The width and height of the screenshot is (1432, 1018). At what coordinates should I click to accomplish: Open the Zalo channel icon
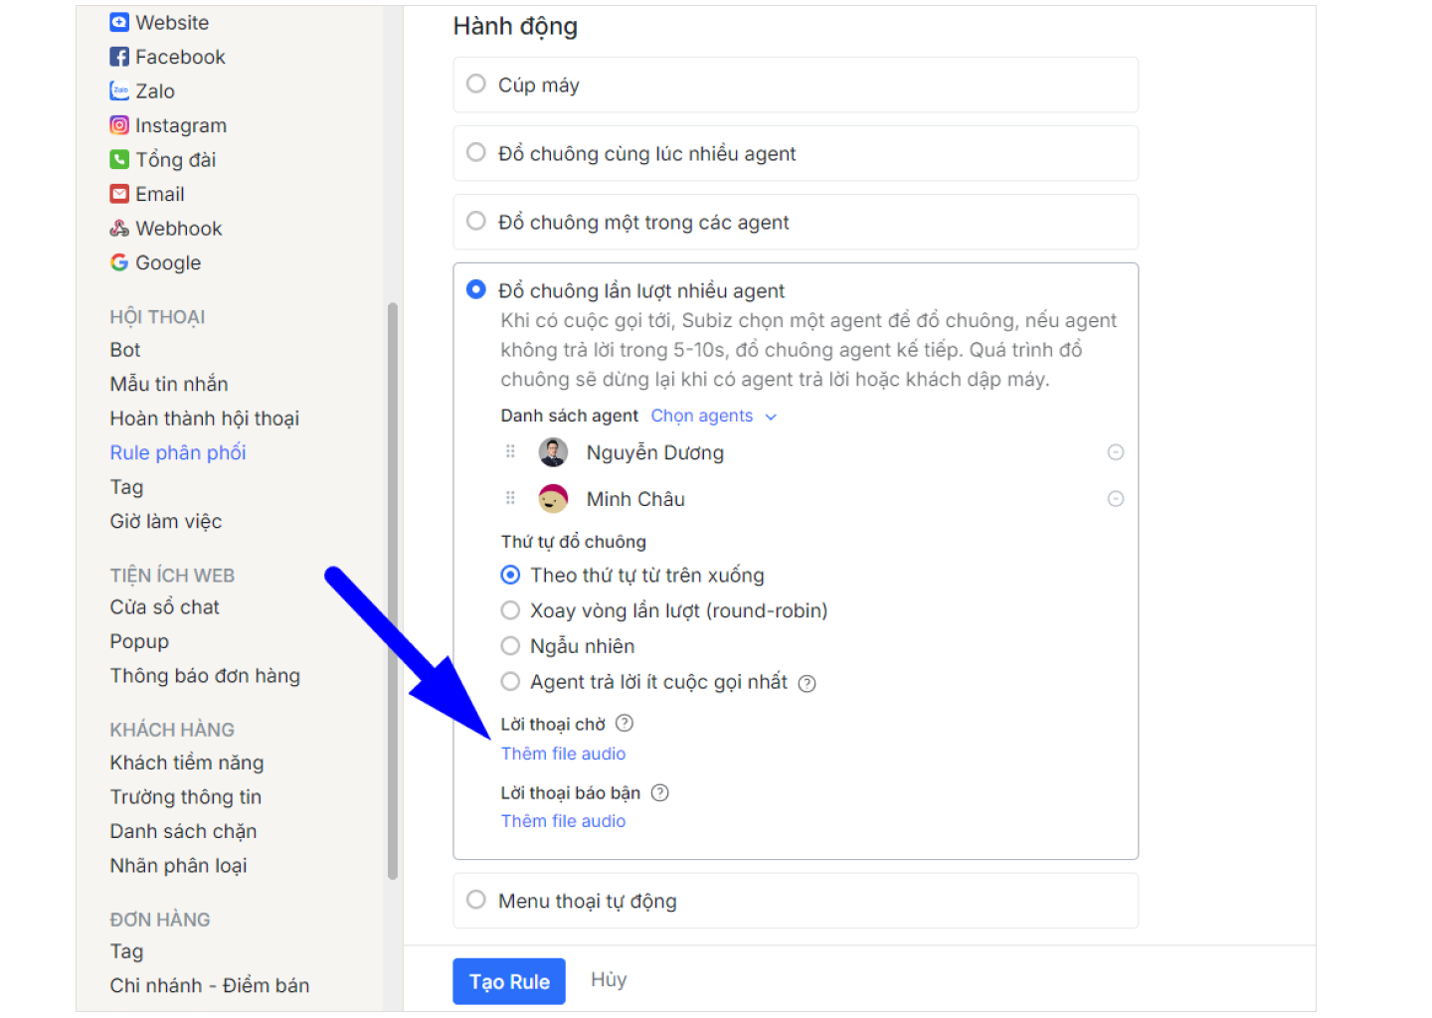pos(119,91)
